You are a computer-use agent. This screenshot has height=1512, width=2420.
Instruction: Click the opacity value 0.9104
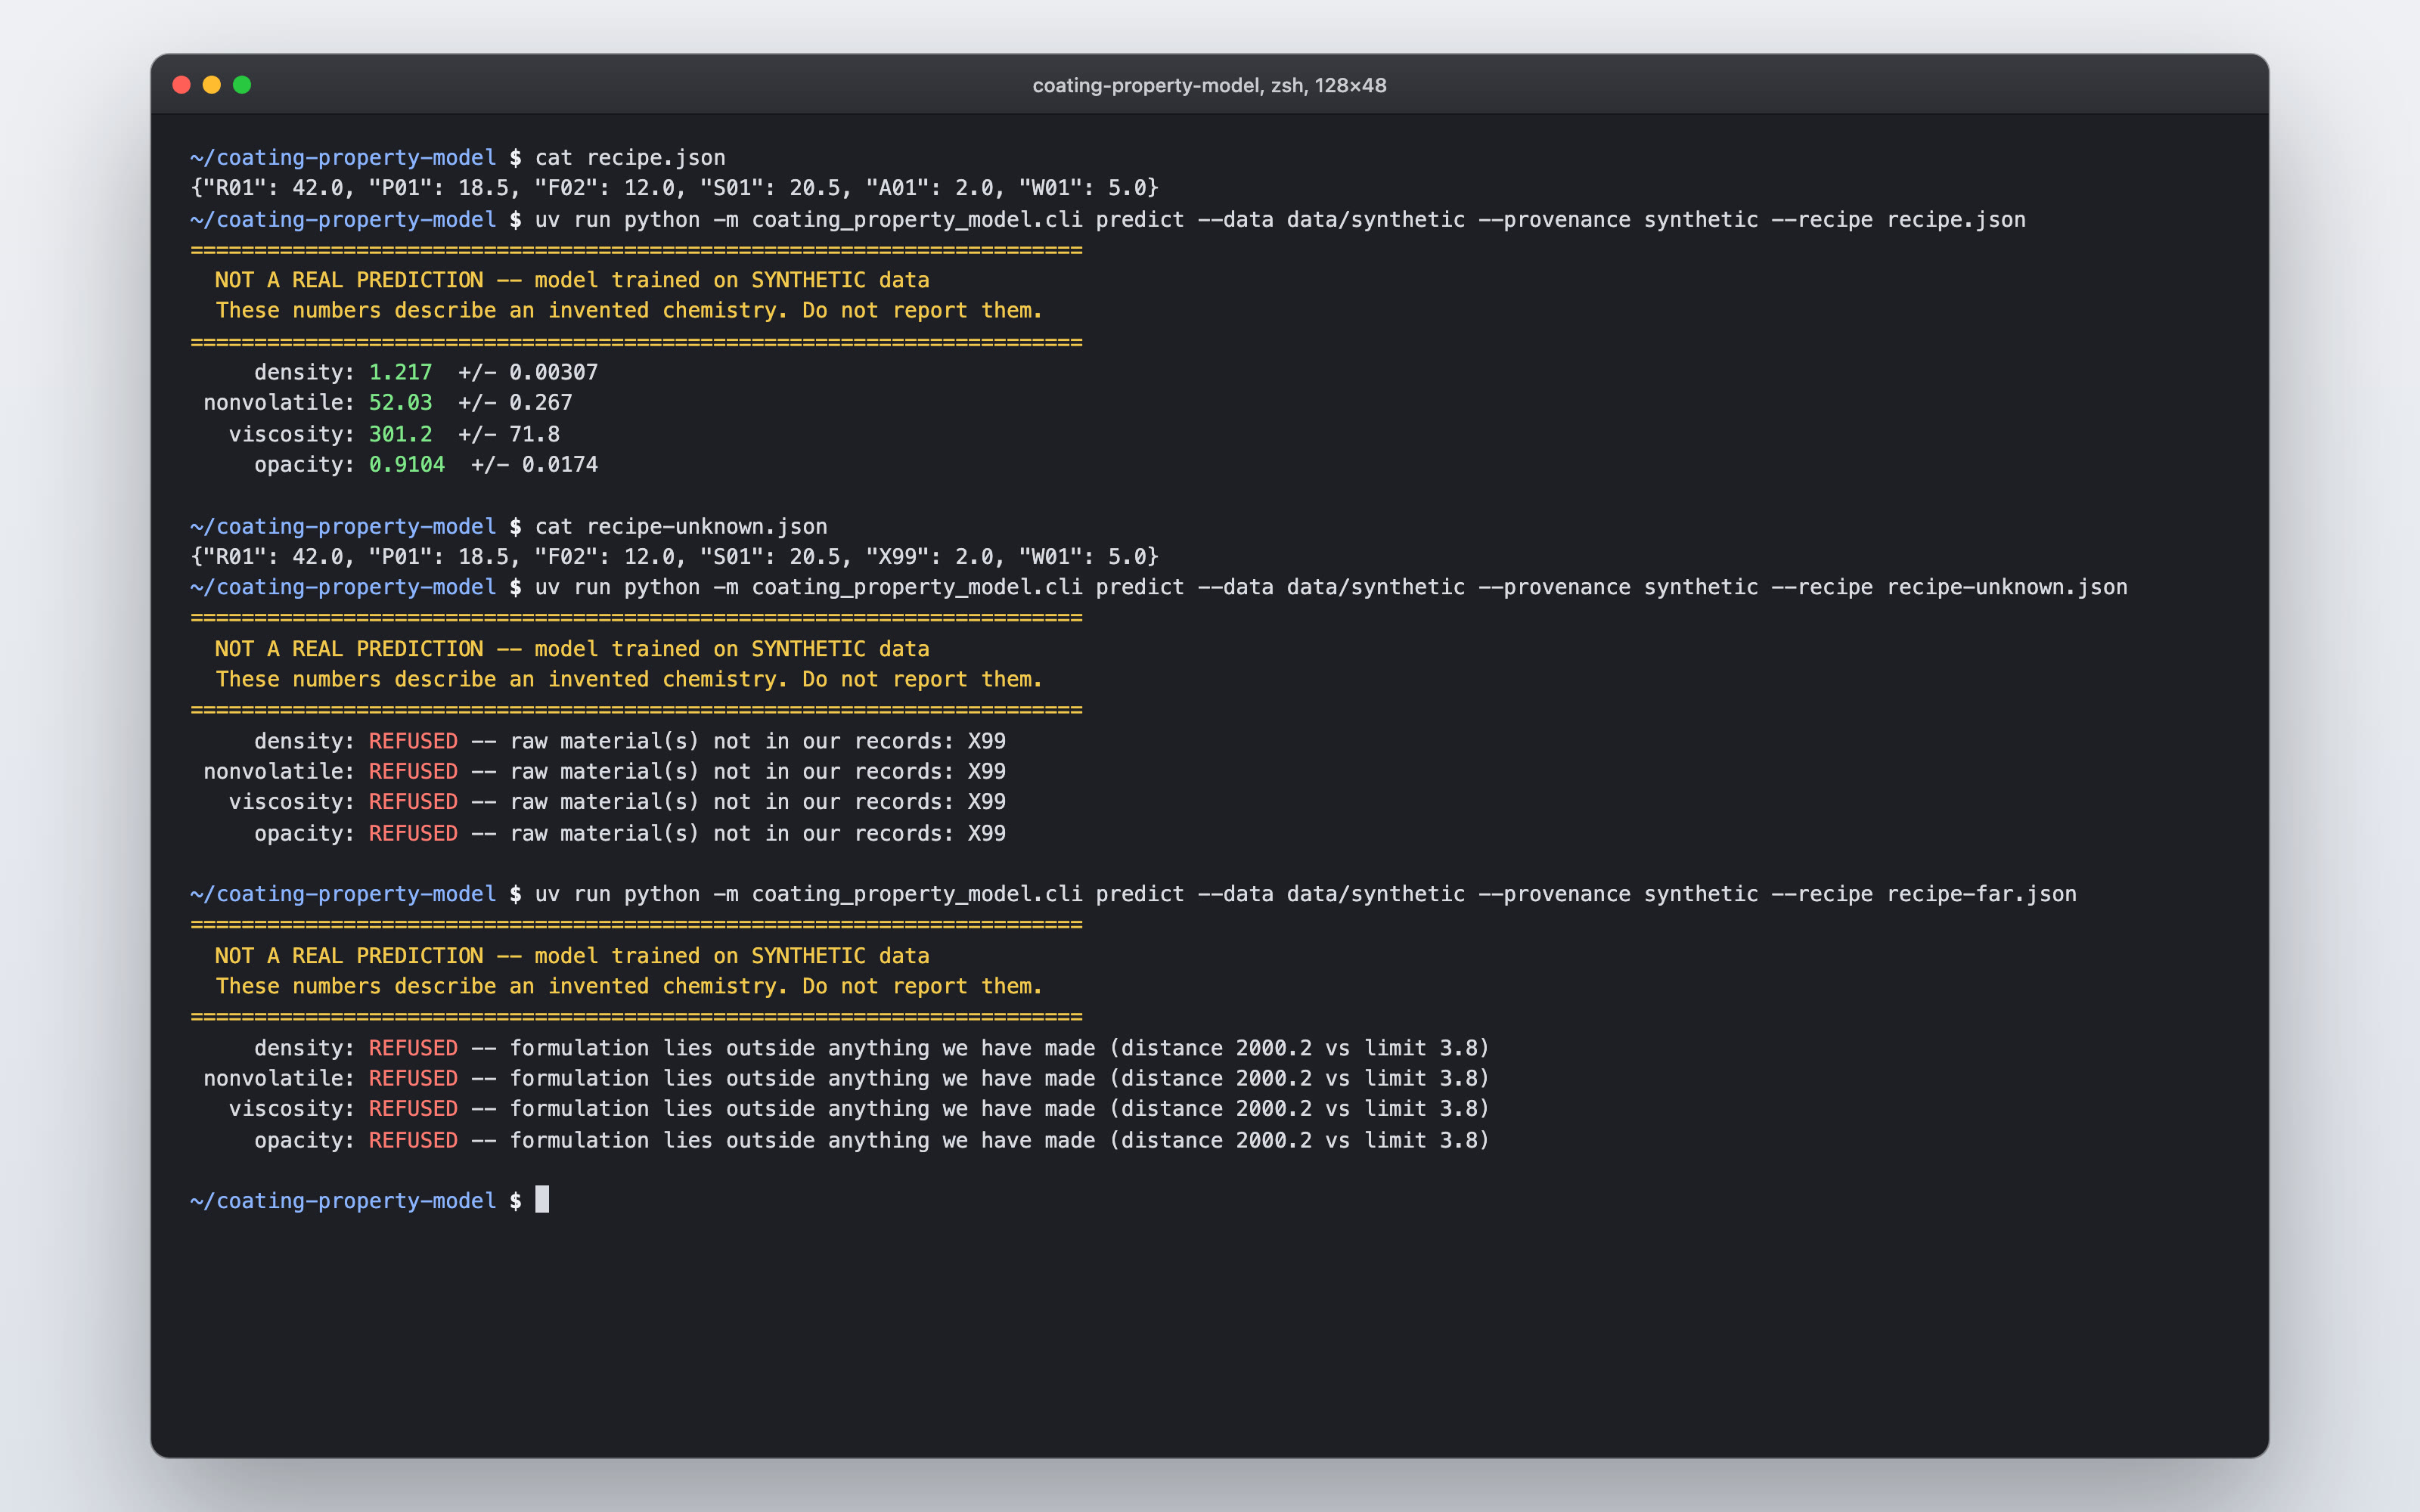(x=407, y=465)
